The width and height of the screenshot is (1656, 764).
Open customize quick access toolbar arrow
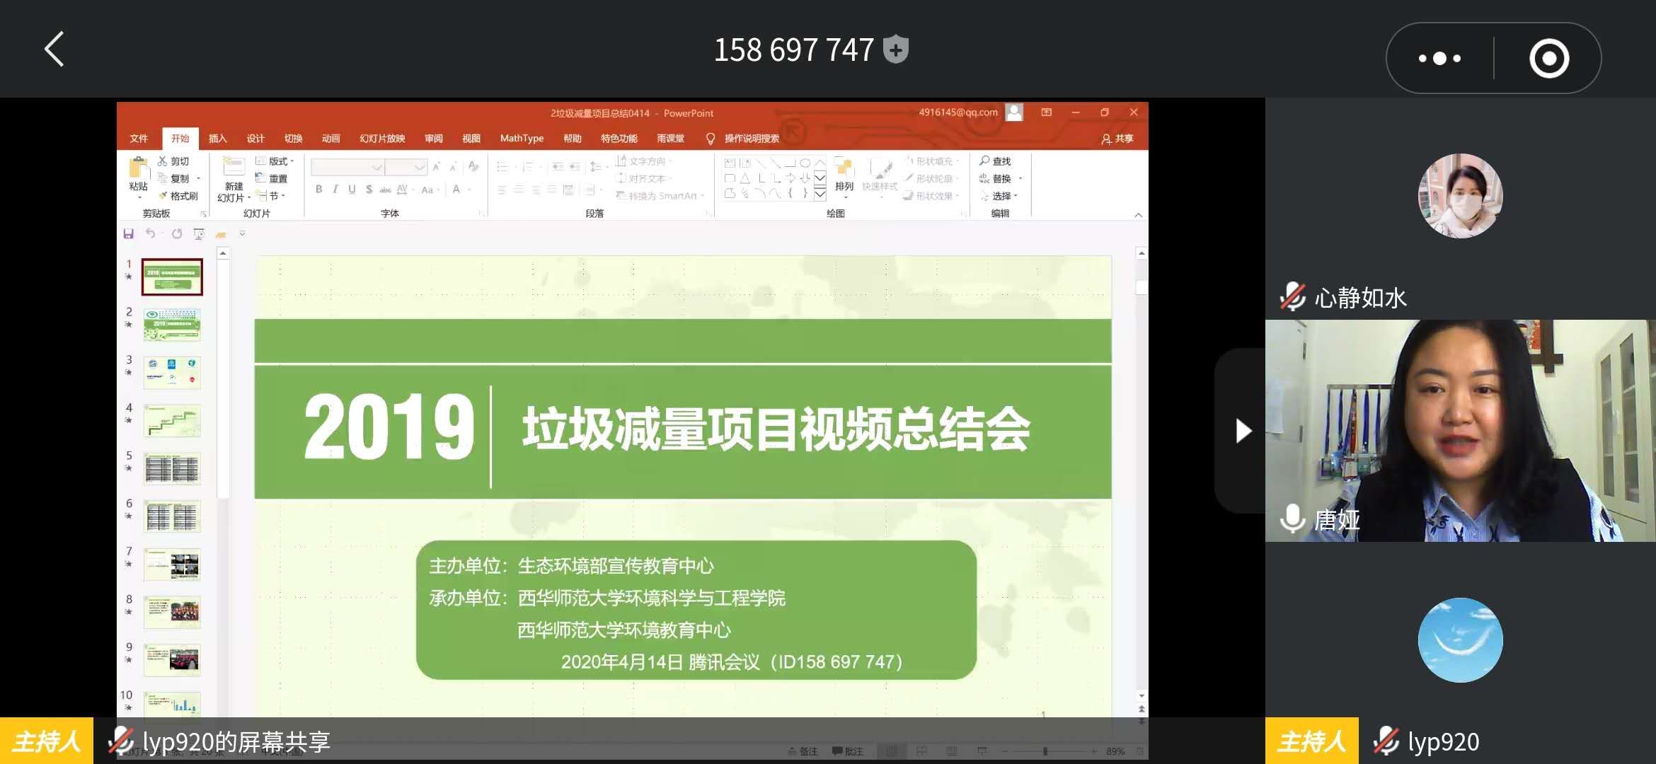[242, 233]
